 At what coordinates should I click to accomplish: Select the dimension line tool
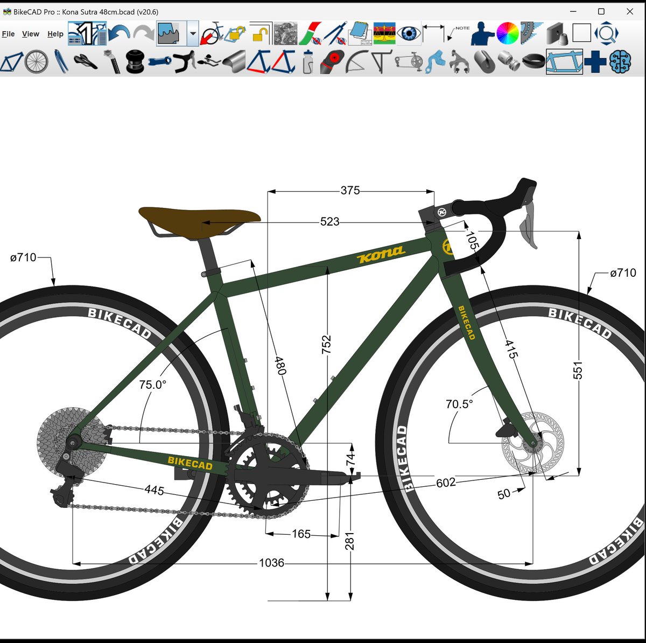pos(433,33)
